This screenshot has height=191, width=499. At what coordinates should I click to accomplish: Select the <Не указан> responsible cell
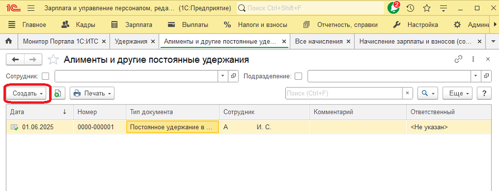pos(449,127)
